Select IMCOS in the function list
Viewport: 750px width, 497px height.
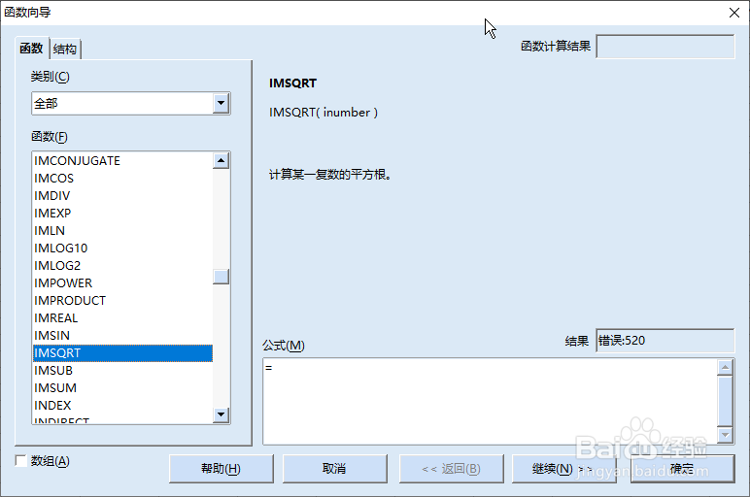tap(122, 179)
